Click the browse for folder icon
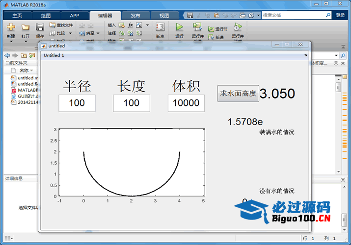This screenshot has height=245, width=351. [32, 55]
